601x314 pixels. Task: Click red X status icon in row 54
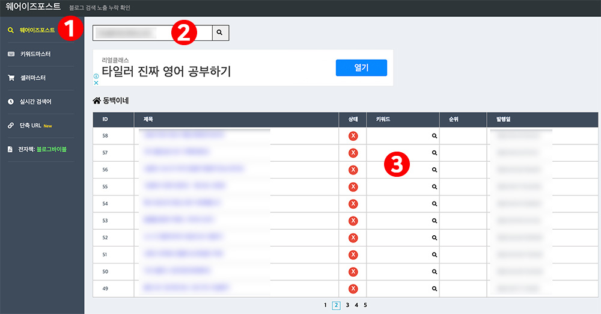click(353, 204)
